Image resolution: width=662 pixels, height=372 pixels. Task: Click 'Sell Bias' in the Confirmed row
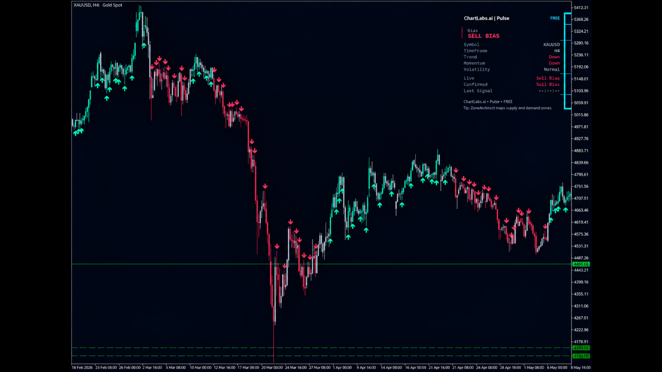pos(548,84)
